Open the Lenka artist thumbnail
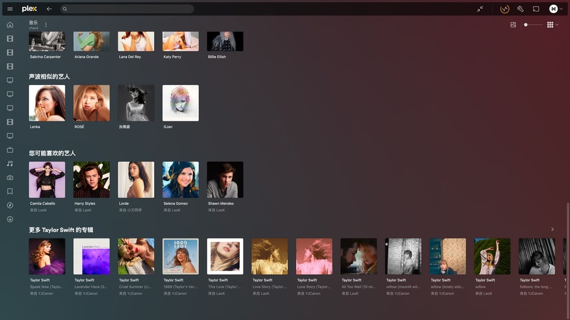The image size is (570, 320). coord(47,103)
